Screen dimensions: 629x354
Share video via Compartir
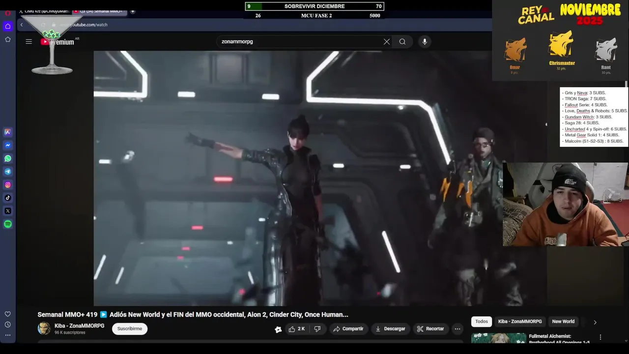[x=348, y=329]
